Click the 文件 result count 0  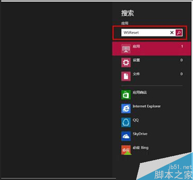(181, 74)
